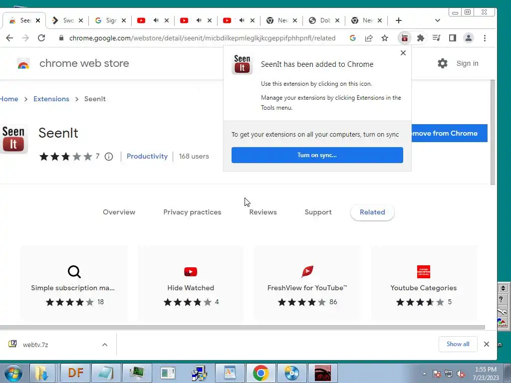Go to Home breadcrumb link
This screenshot has width=511, height=383.
tap(9, 99)
